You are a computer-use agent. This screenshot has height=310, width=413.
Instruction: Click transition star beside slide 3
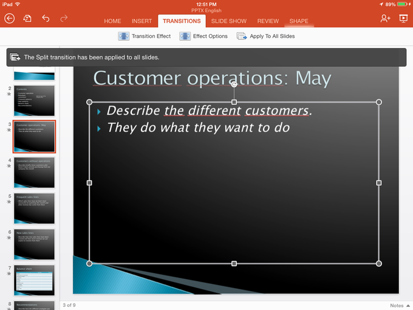coord(9,130)
